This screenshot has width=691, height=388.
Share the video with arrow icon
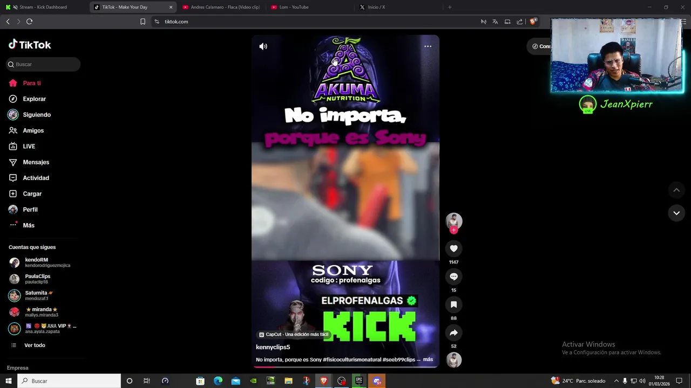(453, 332)
